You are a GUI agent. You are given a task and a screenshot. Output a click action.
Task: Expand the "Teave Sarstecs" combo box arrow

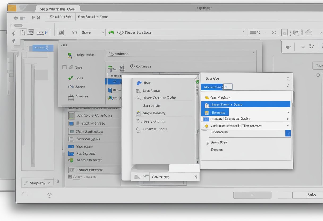243,32
